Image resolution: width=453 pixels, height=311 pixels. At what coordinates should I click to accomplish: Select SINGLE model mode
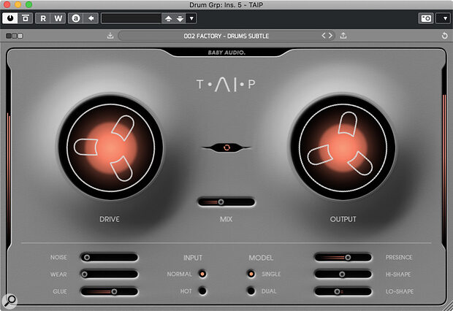[251, 274]
